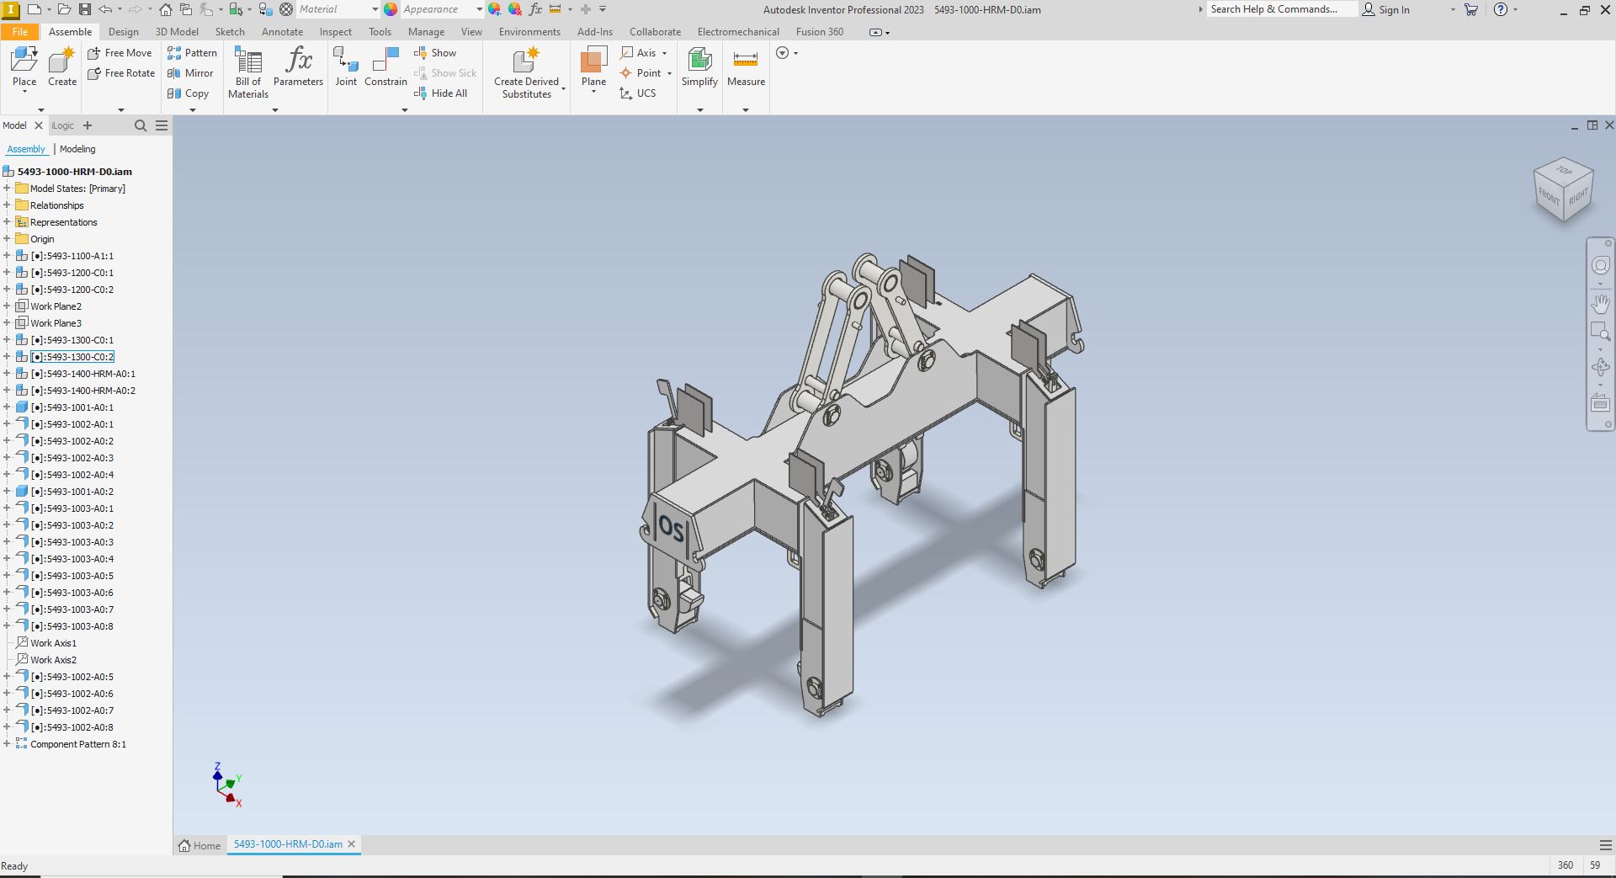Switch browser to Assembly view
Screen dimensions: 1616x878
[x=26, y=149]
